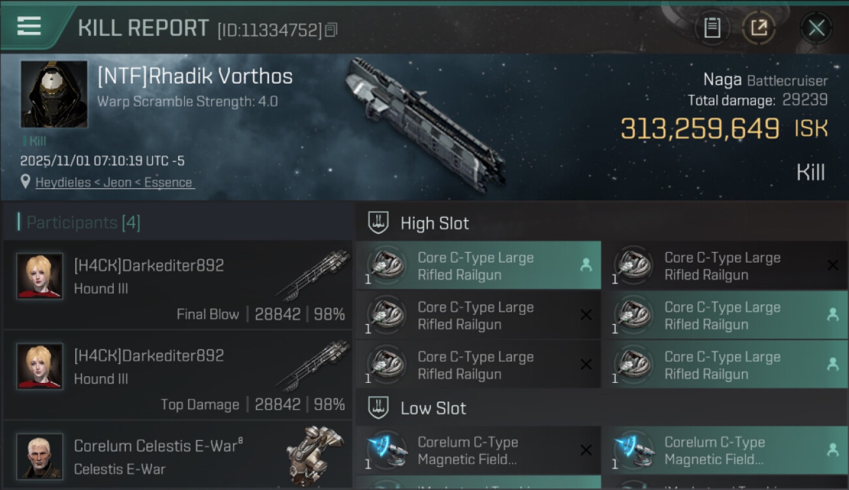Close the kill report window
The width and height of the screenshot is (849, 490).
[816, 28]
